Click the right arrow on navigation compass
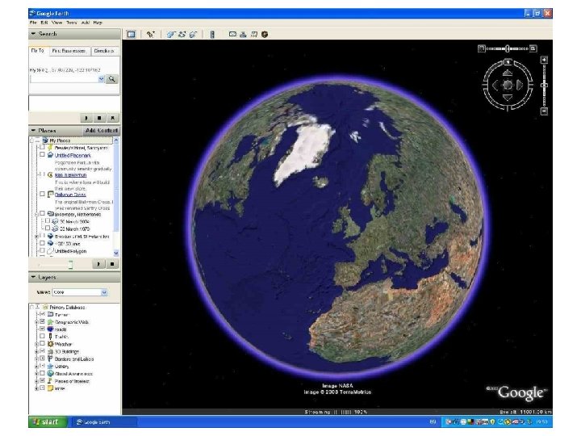The height and width of the screenshot is (436, 581). tap(520, 86)
